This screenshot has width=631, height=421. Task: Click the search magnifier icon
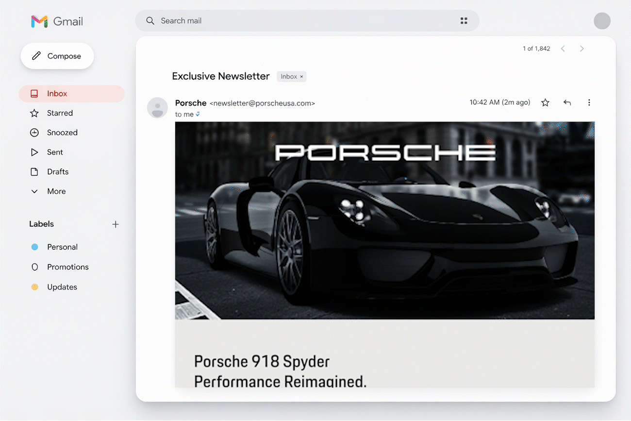click(x=150, y=21)
